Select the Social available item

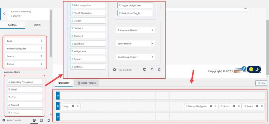(25, 89)
